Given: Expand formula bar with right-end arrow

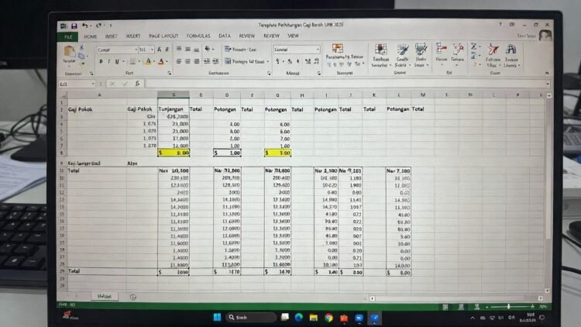Looking at the screenshot, I should 547,84.
